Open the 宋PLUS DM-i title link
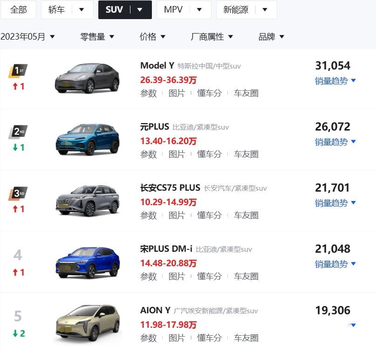Screen dimensions: 376x352 [166, 249]
